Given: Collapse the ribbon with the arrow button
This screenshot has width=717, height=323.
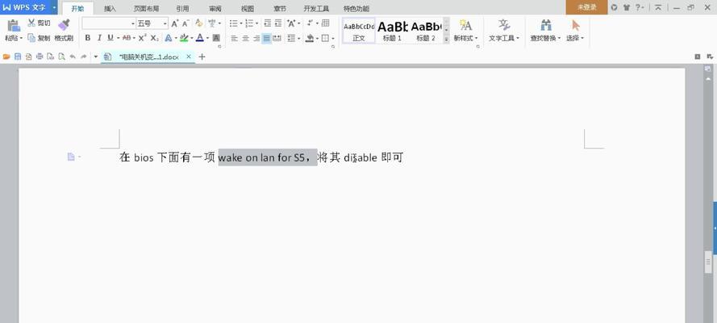Looking at the screenshot, I should 658,7.
